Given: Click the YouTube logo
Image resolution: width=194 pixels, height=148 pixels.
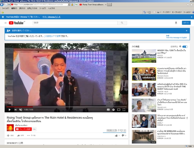Looking at the screenshot, I should tap(16, 23).
